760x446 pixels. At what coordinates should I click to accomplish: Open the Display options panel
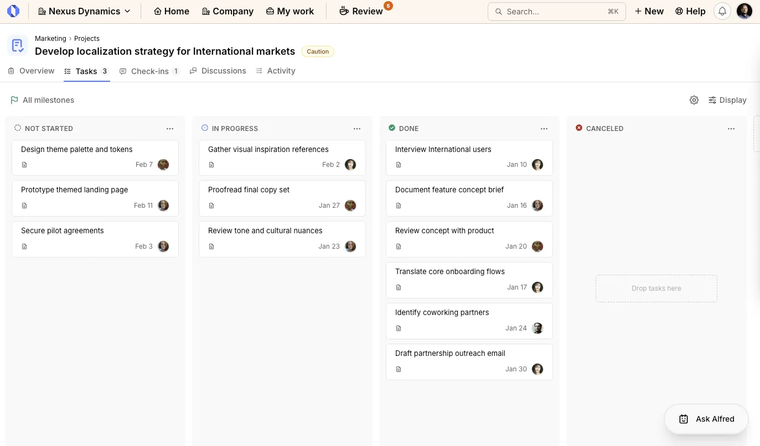point(727,100)
